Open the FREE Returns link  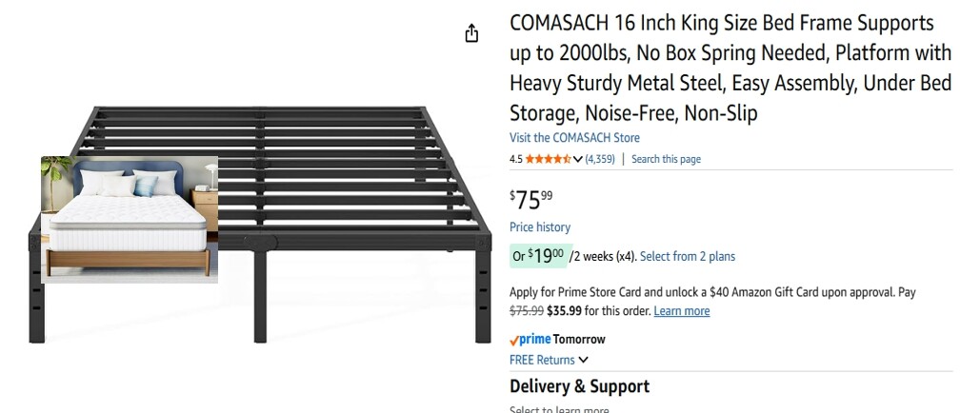click(542, 360)
